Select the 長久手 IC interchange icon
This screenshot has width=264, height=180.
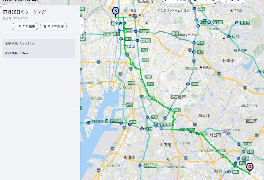pos(236,23)
